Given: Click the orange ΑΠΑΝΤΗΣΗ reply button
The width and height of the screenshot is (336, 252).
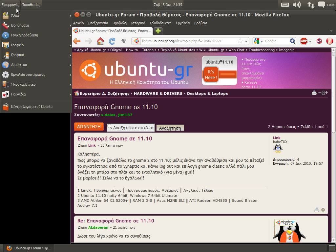Looking at the screenshot, I should pyautogui.click(x=89, y=127).
